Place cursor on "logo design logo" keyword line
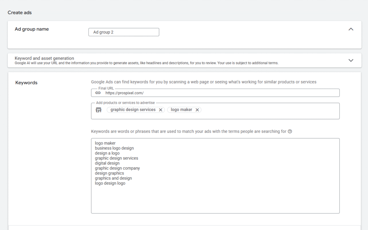 click(x=110, y=183)
